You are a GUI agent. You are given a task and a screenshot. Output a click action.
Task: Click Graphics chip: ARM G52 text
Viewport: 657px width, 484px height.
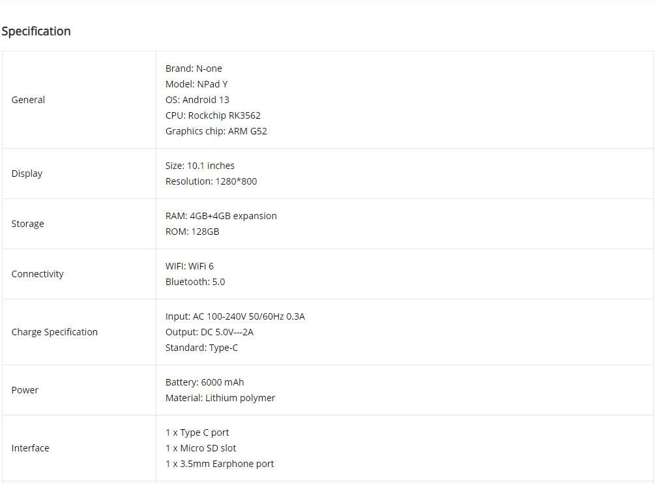tap(216, 131)
